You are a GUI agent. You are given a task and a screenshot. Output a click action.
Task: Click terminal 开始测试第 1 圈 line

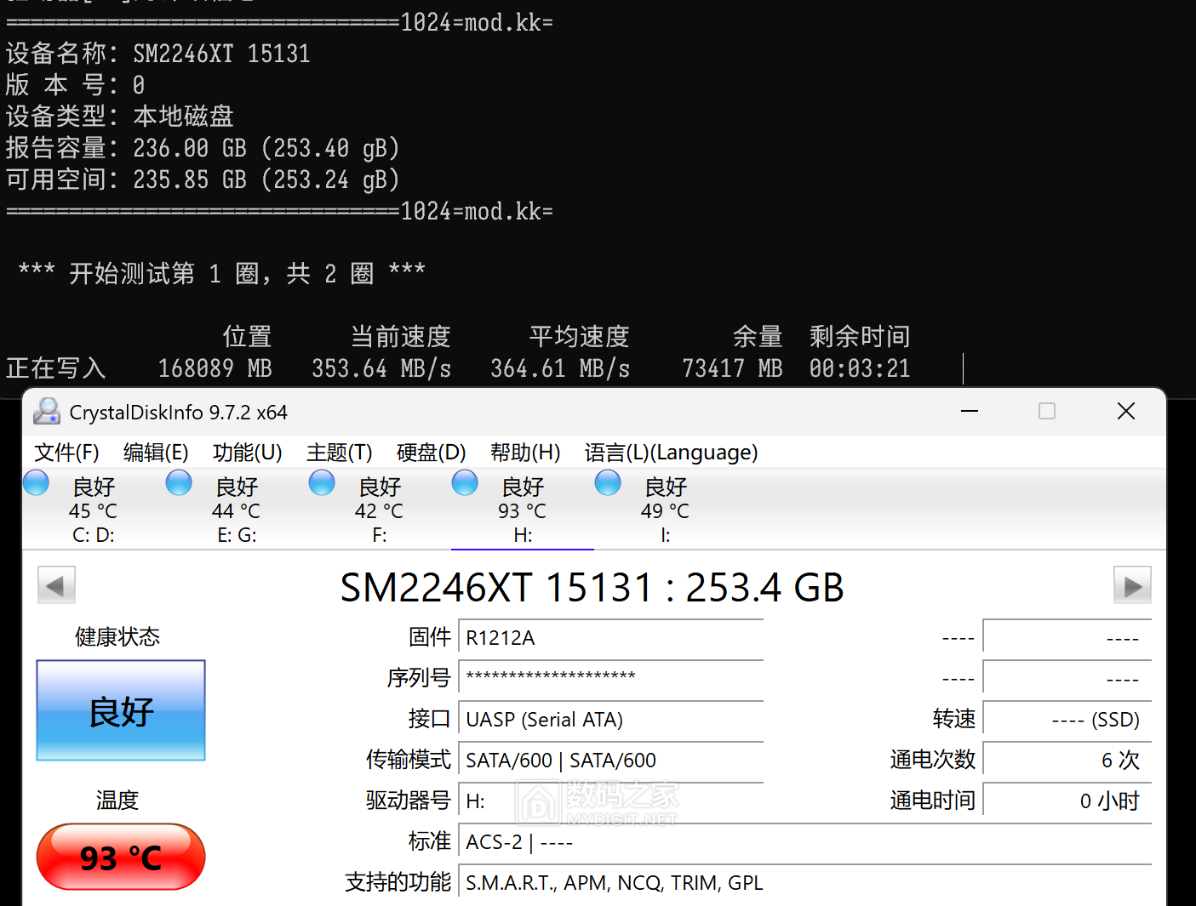pyautogui.click(x=221, y=274)
